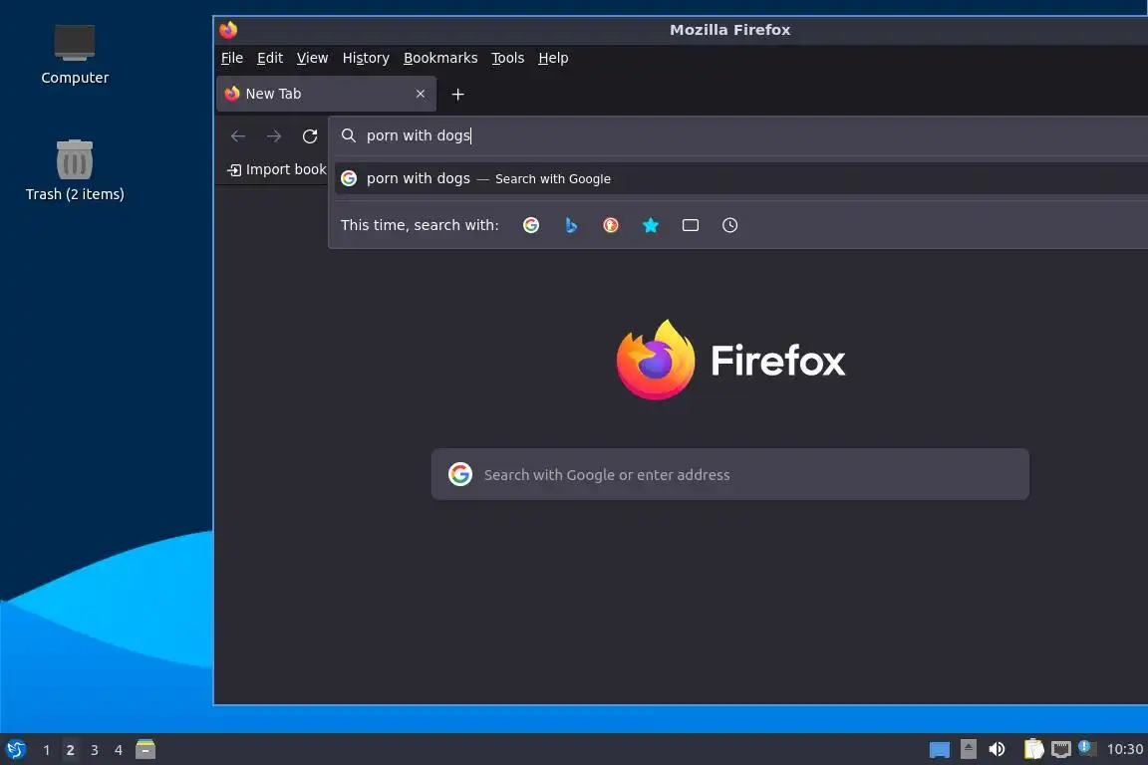Open the Help menu
1148x765 pixels.
pyautogui.click(x=553, y=58)
